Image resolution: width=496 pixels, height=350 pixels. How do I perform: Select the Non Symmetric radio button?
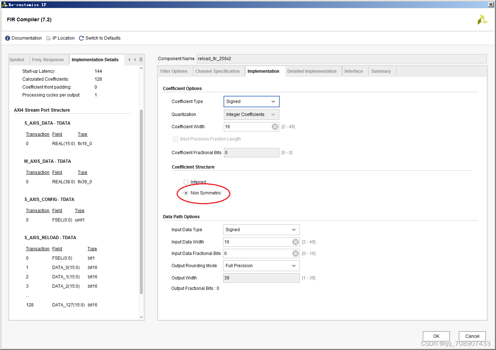[186, 193]
